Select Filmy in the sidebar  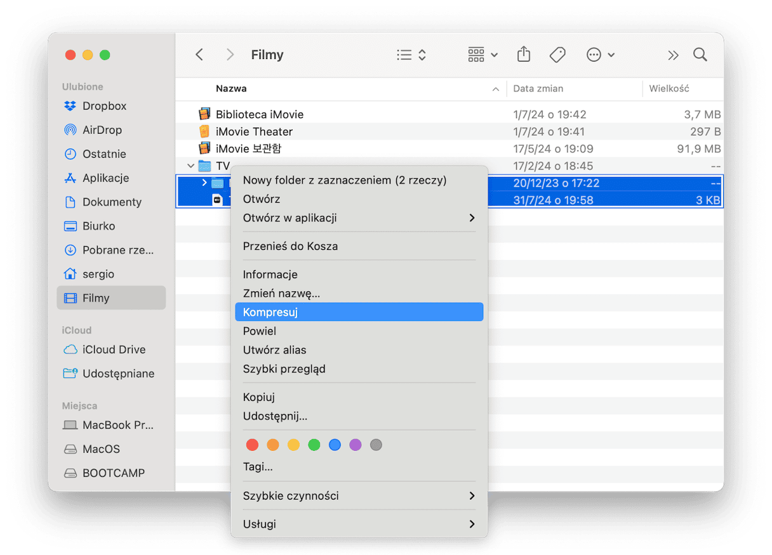tap(111, 298)
